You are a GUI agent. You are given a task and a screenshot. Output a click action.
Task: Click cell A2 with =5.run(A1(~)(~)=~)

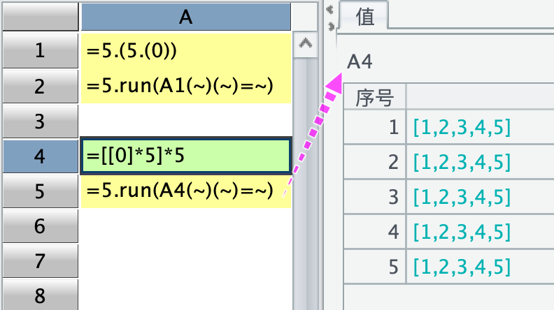(x=186, y=86)
